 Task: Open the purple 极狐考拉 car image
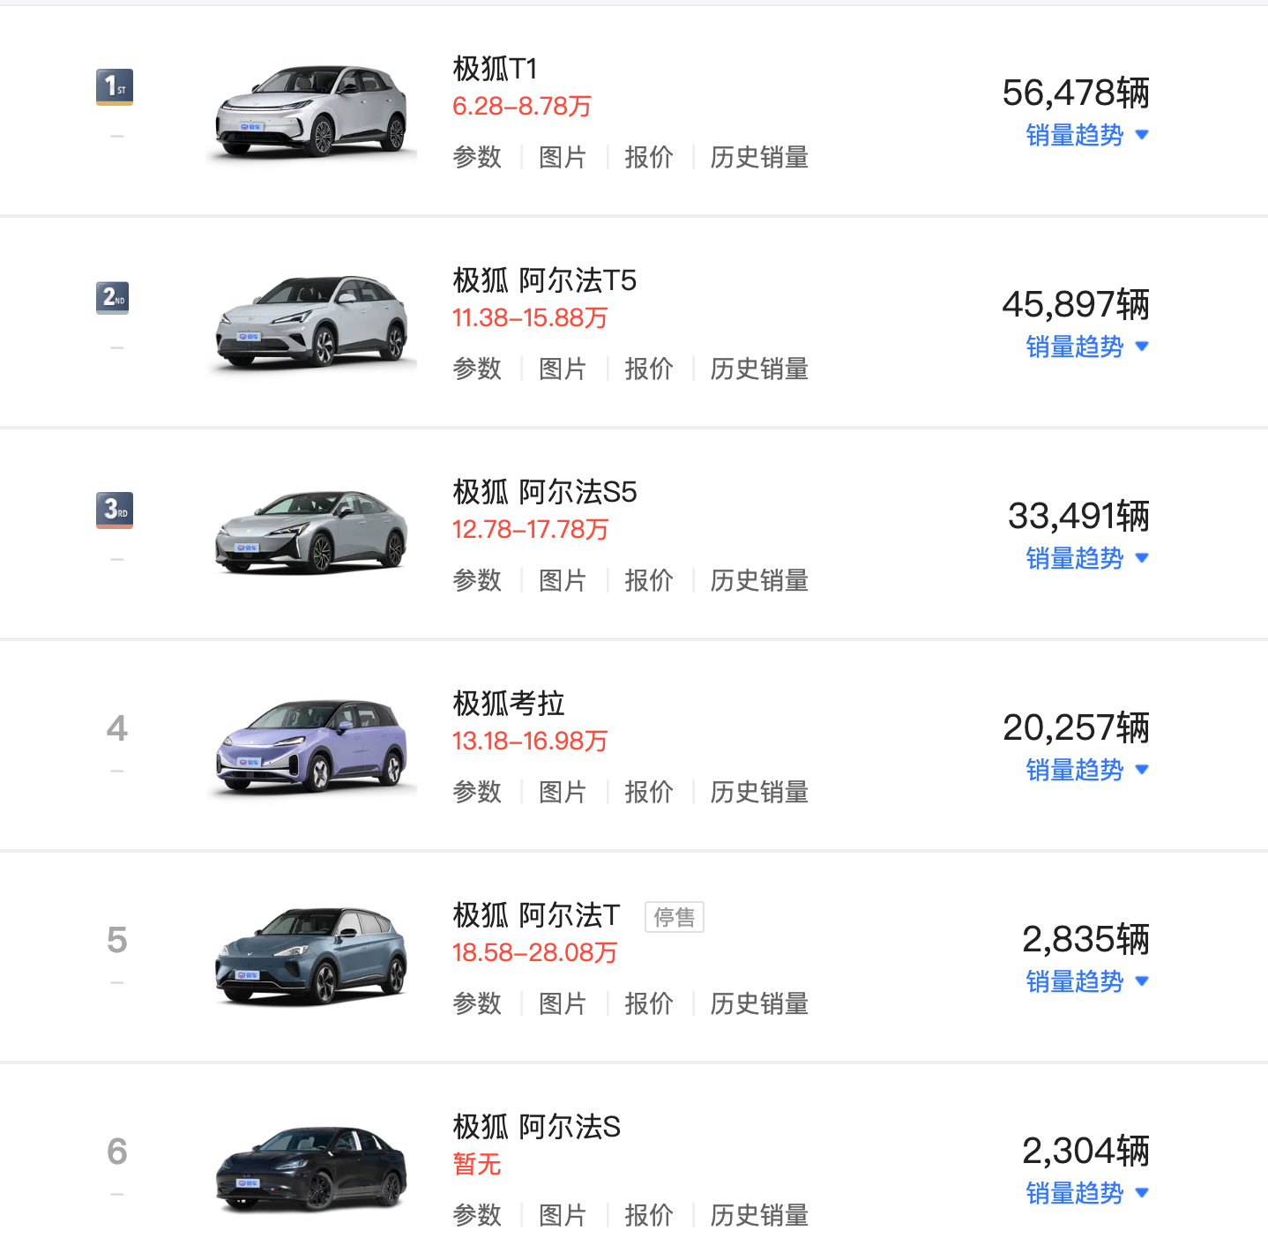(311, 746)
